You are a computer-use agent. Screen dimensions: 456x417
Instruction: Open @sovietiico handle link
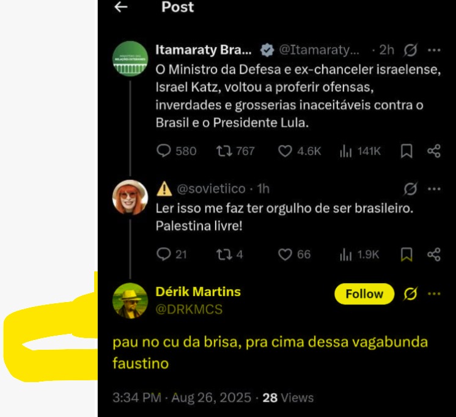point(211,189)
